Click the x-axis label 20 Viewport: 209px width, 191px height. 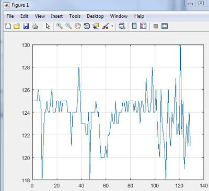coord(56,186)
